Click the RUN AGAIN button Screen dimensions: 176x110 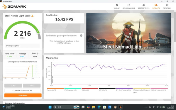coord(23,95)
